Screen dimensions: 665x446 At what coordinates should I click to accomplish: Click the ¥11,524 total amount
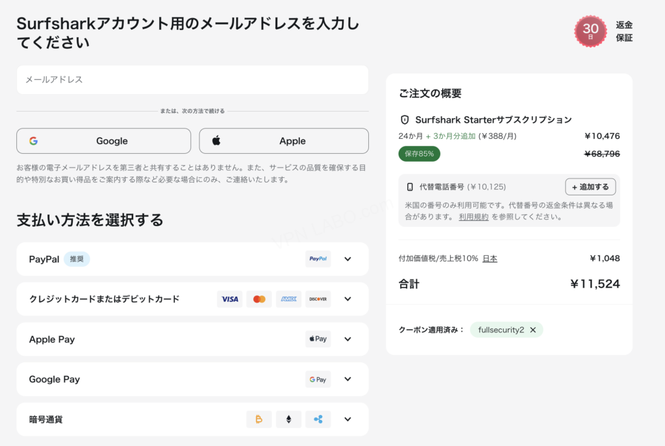(x=595, y=284)
